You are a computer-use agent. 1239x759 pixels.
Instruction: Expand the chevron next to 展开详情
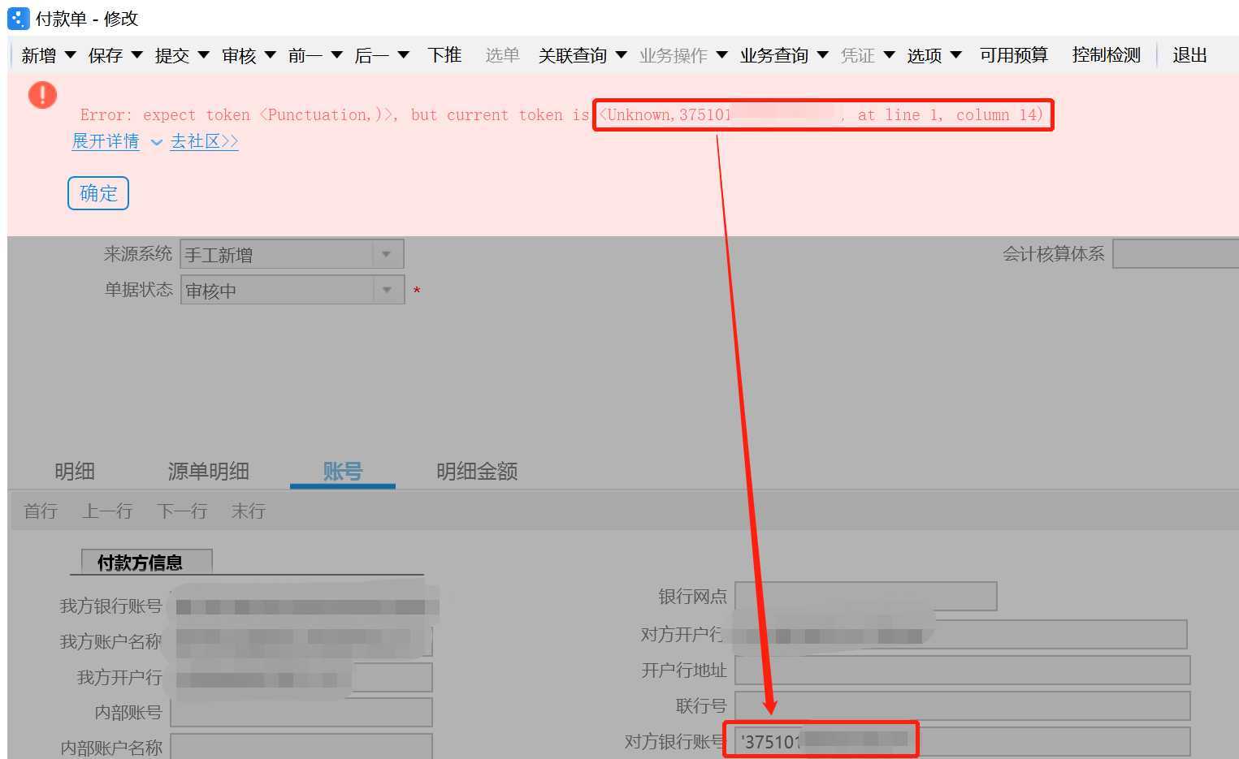(x=156, y=143)
